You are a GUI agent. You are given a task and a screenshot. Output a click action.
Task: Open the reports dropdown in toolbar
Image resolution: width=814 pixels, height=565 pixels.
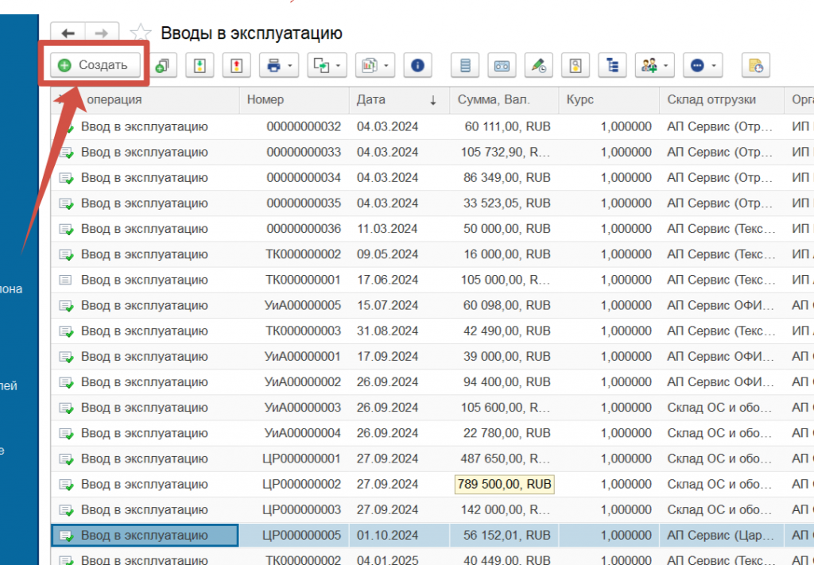(374, 66)
